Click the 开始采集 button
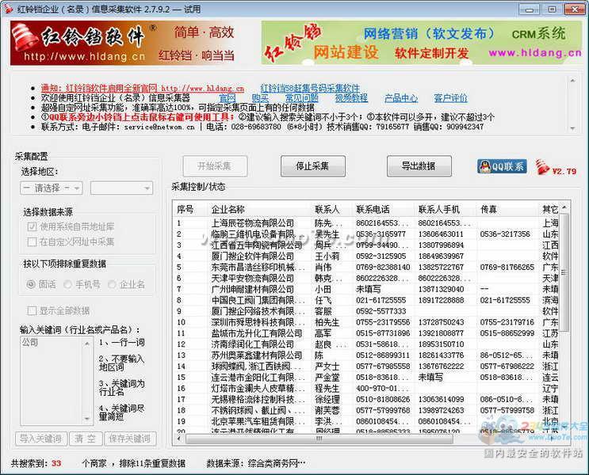 click(x=215, y=166)
